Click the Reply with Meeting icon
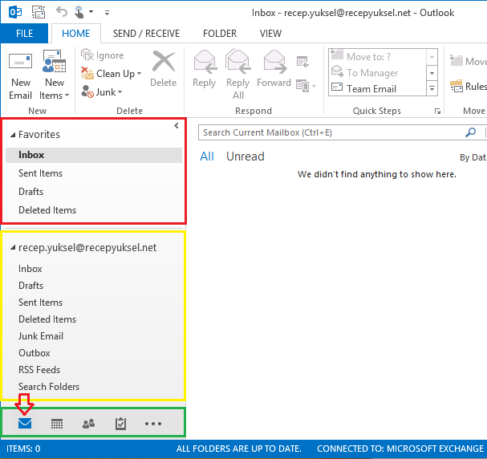487x459 pixels. (x=302, y=62)
